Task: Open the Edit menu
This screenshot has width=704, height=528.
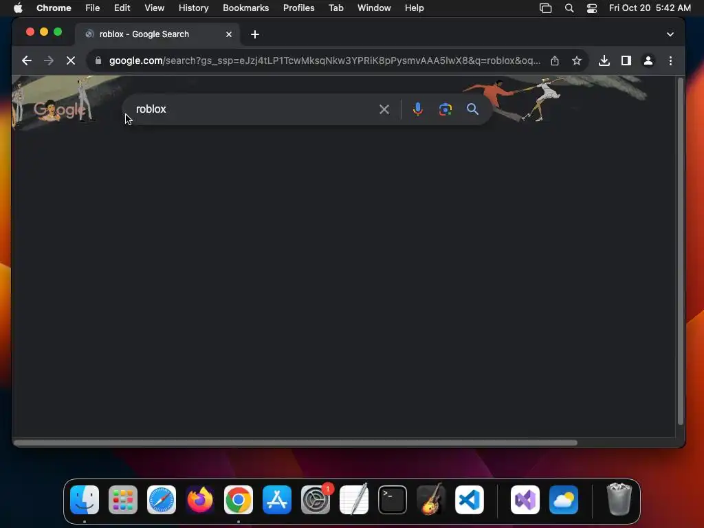Action: pyautogui.click(x=122, y=8)
